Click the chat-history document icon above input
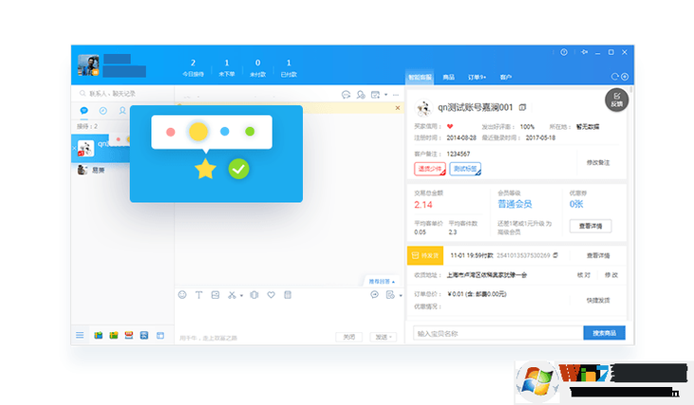The height and width of the screenshot is (405, 694). 390,295
